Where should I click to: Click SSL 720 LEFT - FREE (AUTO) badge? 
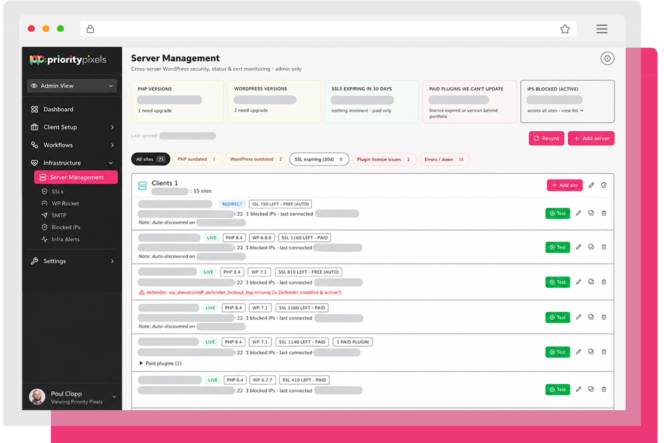(280, 204)
